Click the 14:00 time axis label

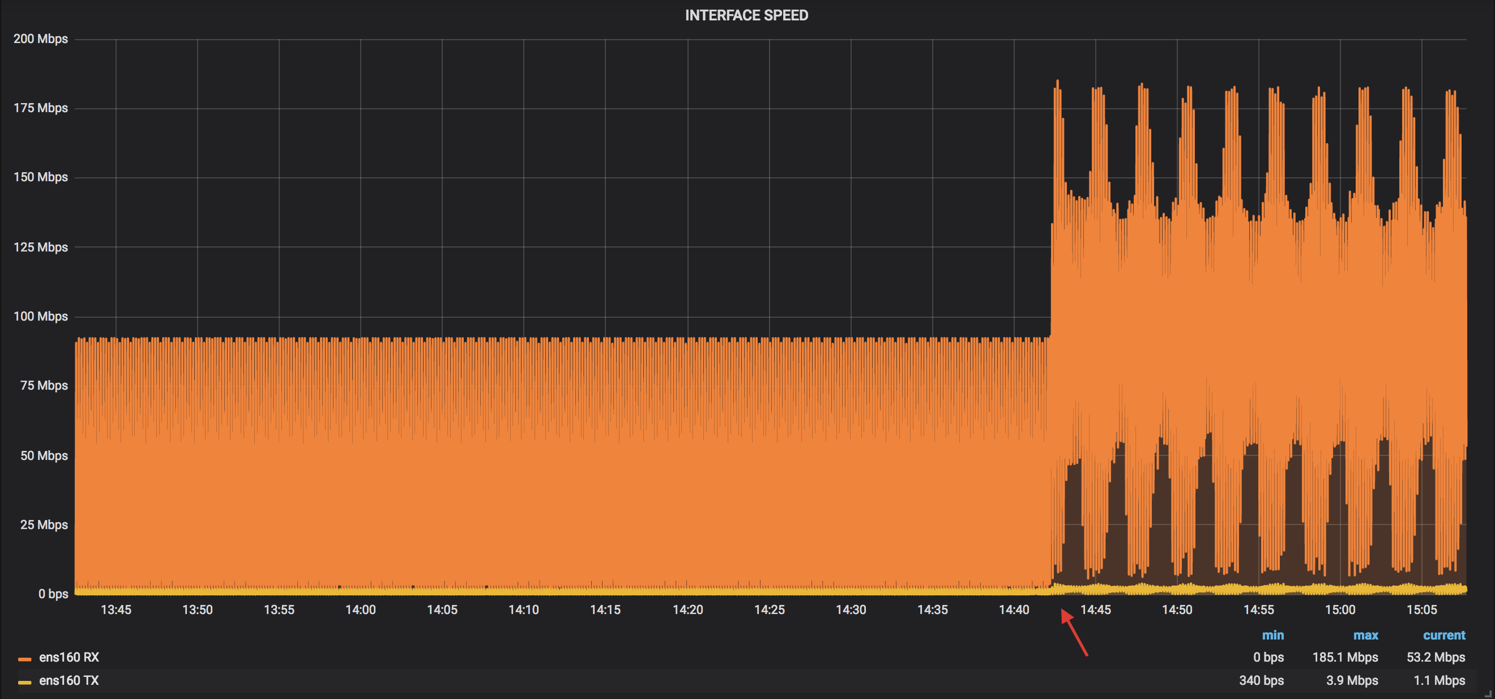pyautogui.click(x=360, y=610)
